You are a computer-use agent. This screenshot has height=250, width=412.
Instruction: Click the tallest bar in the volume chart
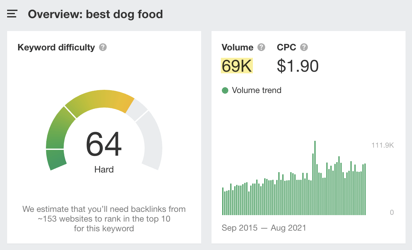(315, 178)
